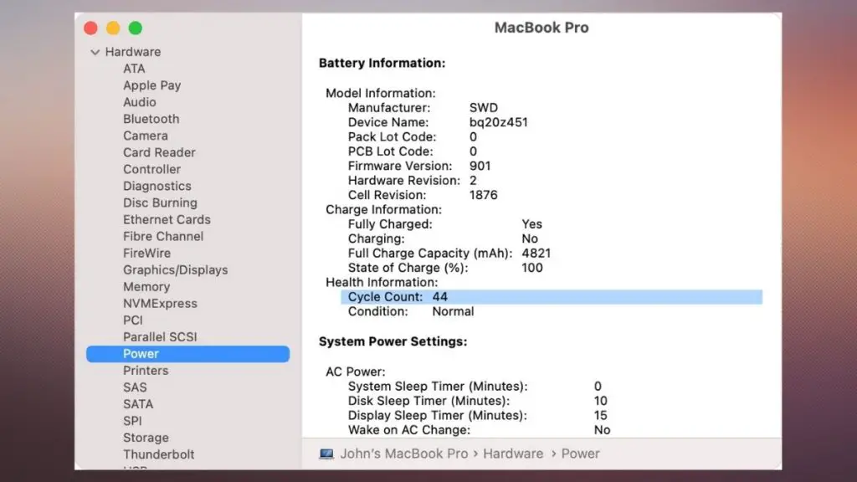
Task: Click the Hardware Revision label
Action: click(404, 181)
